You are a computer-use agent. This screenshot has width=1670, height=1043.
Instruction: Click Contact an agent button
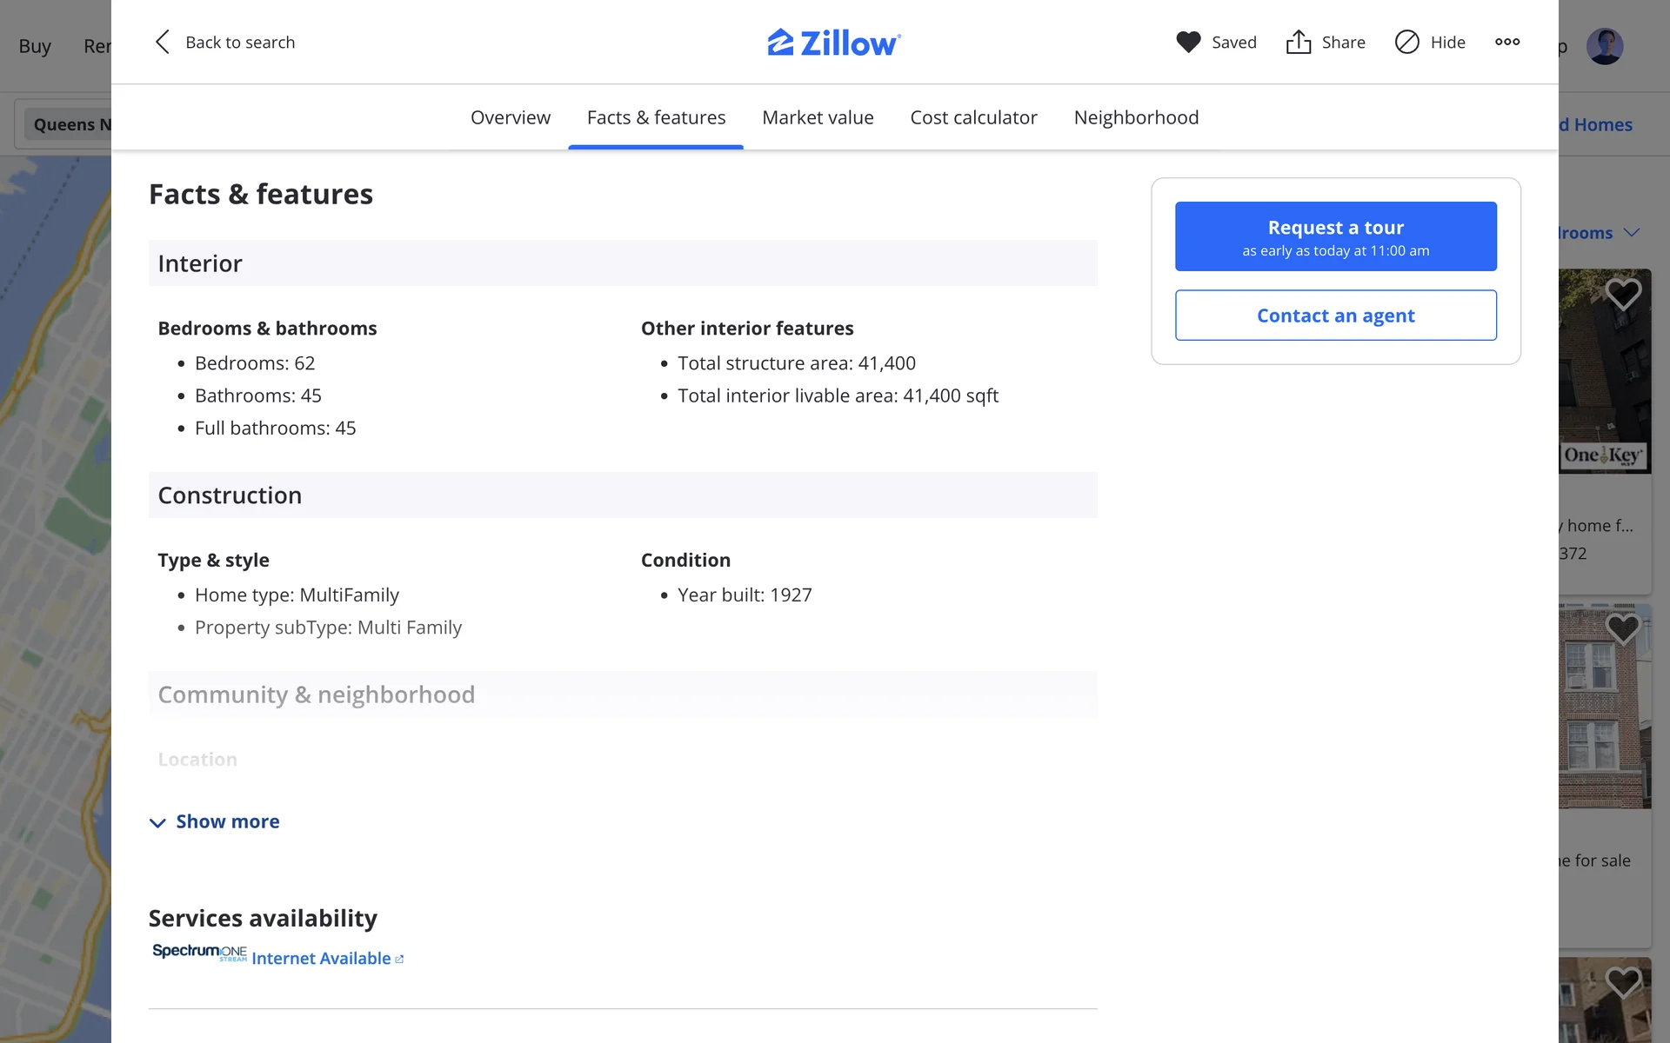point(1335,316)
